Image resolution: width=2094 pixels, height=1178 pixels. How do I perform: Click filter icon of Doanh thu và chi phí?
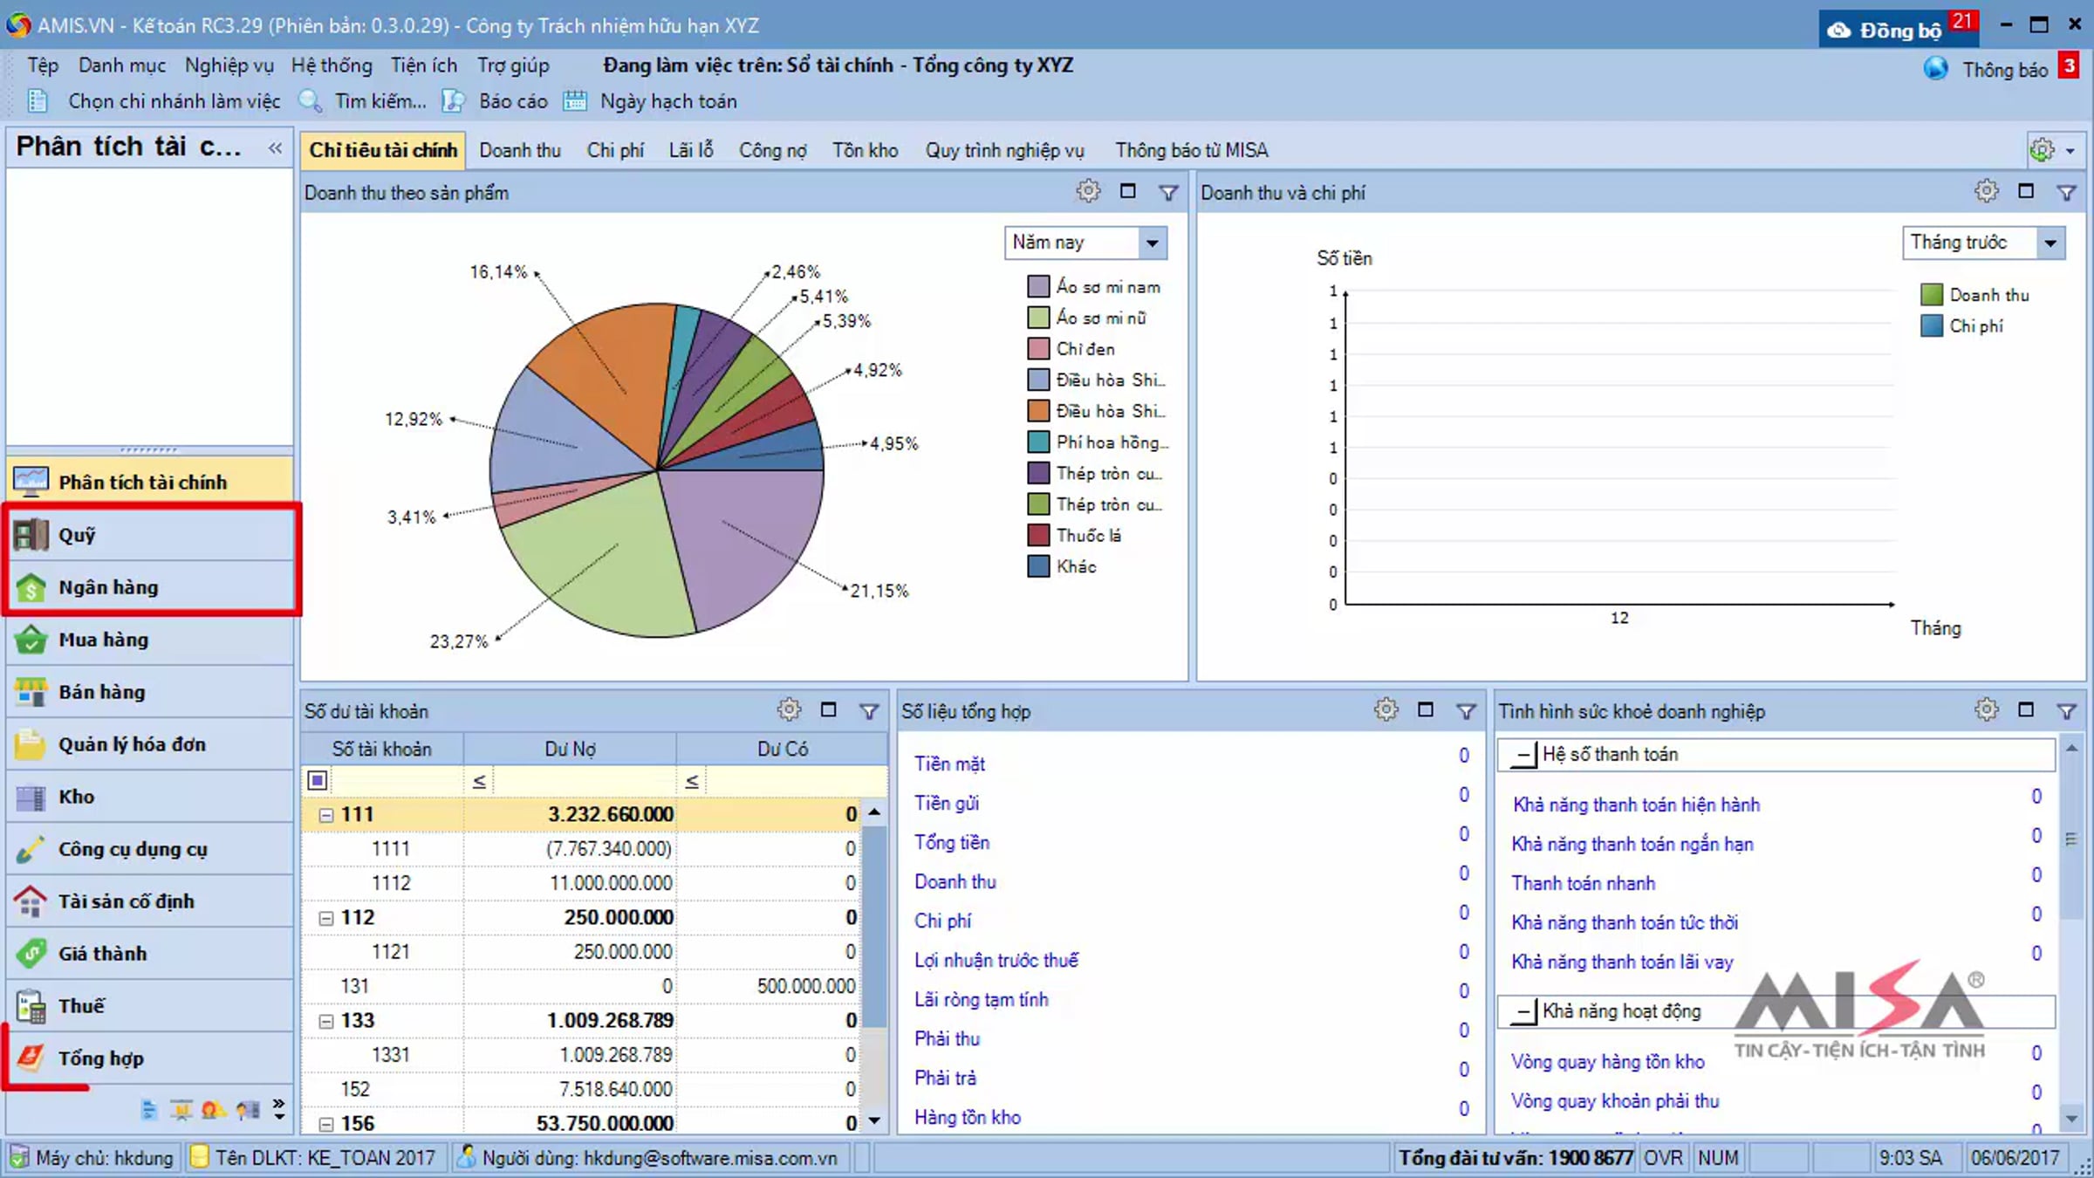tap(2067, 192)
